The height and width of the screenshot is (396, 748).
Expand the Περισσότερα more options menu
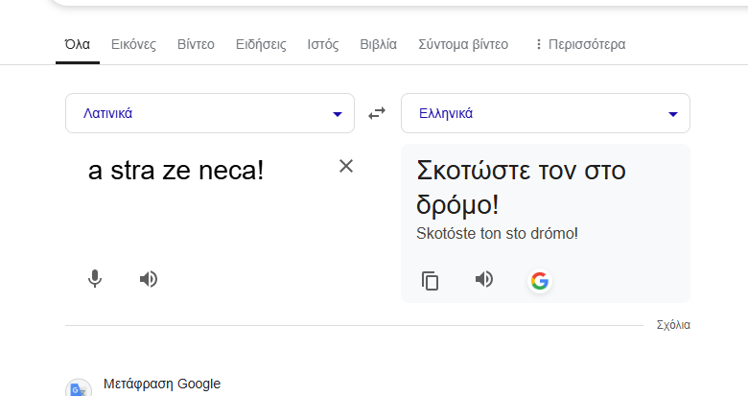tap(579, 44)
